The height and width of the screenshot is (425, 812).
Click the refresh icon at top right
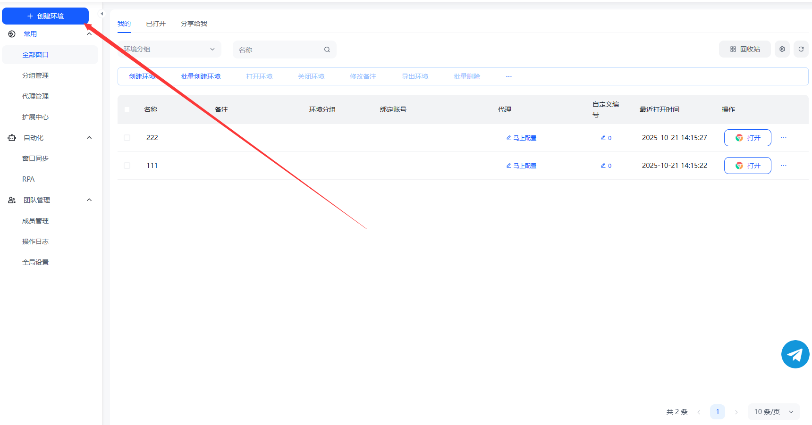click(801, 49)
